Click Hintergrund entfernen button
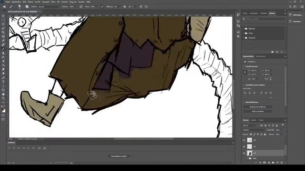This screenshot has height=171, width=305. tap(257, 107)
